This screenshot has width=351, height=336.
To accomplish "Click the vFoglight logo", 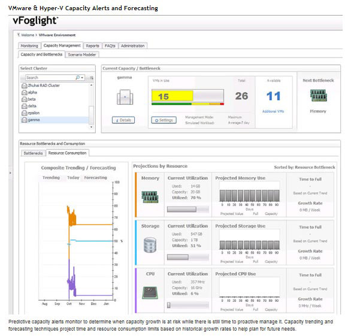I will (35, 20).
